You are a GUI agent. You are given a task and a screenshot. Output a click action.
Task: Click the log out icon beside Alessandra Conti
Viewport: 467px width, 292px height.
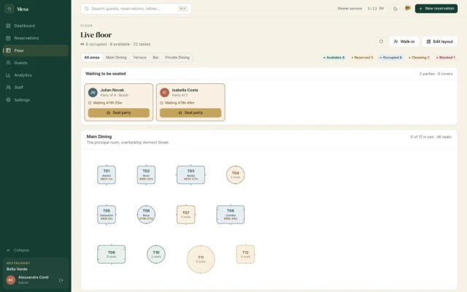tap(61, 280)
